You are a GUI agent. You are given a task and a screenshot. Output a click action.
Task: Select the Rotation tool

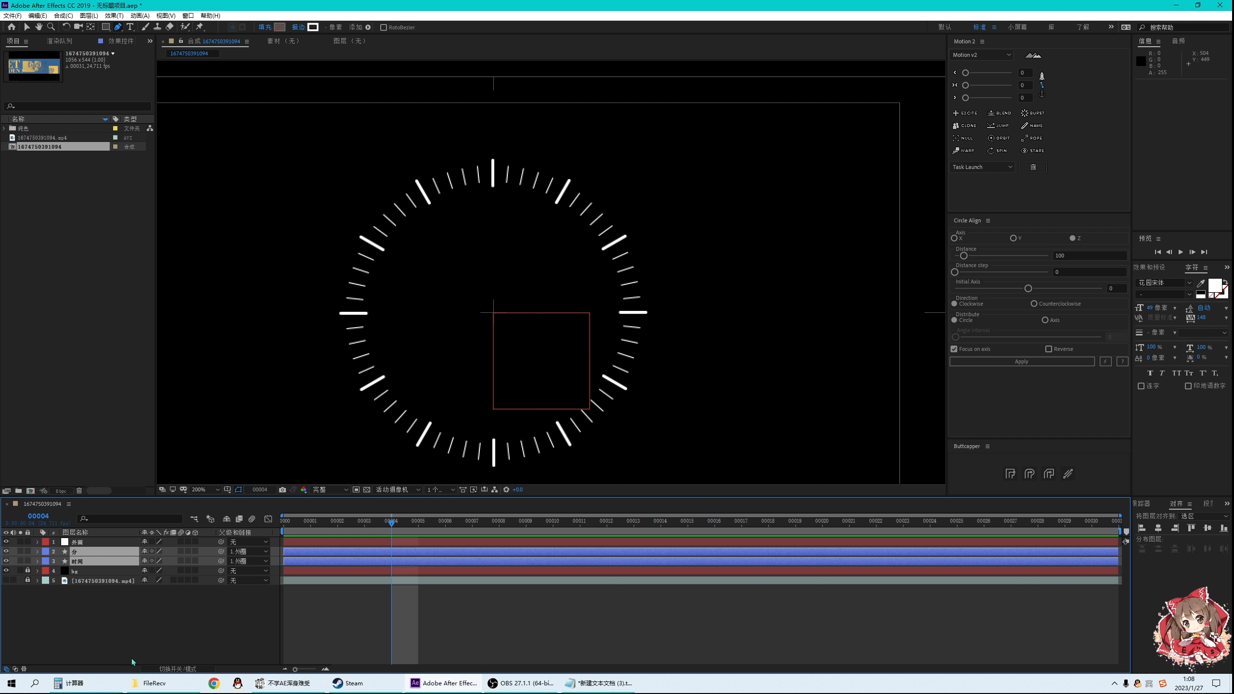66,27
